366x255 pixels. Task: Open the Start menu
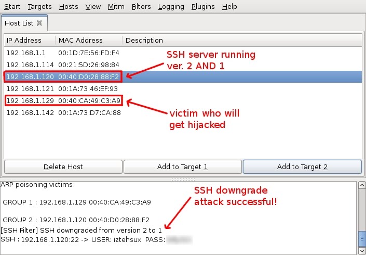pyautogui.click(x=12, y=7)
